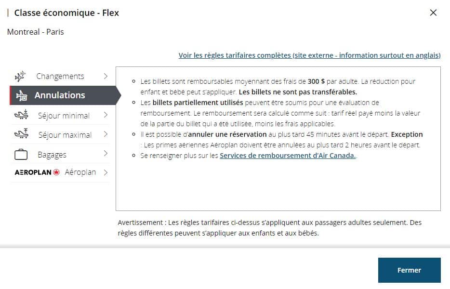Expand the Séjour minimal chevron

point(106,116)
